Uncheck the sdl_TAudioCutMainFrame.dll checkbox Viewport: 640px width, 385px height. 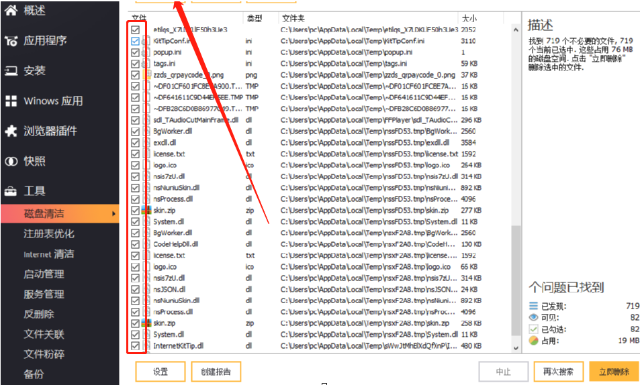(135, 120)
